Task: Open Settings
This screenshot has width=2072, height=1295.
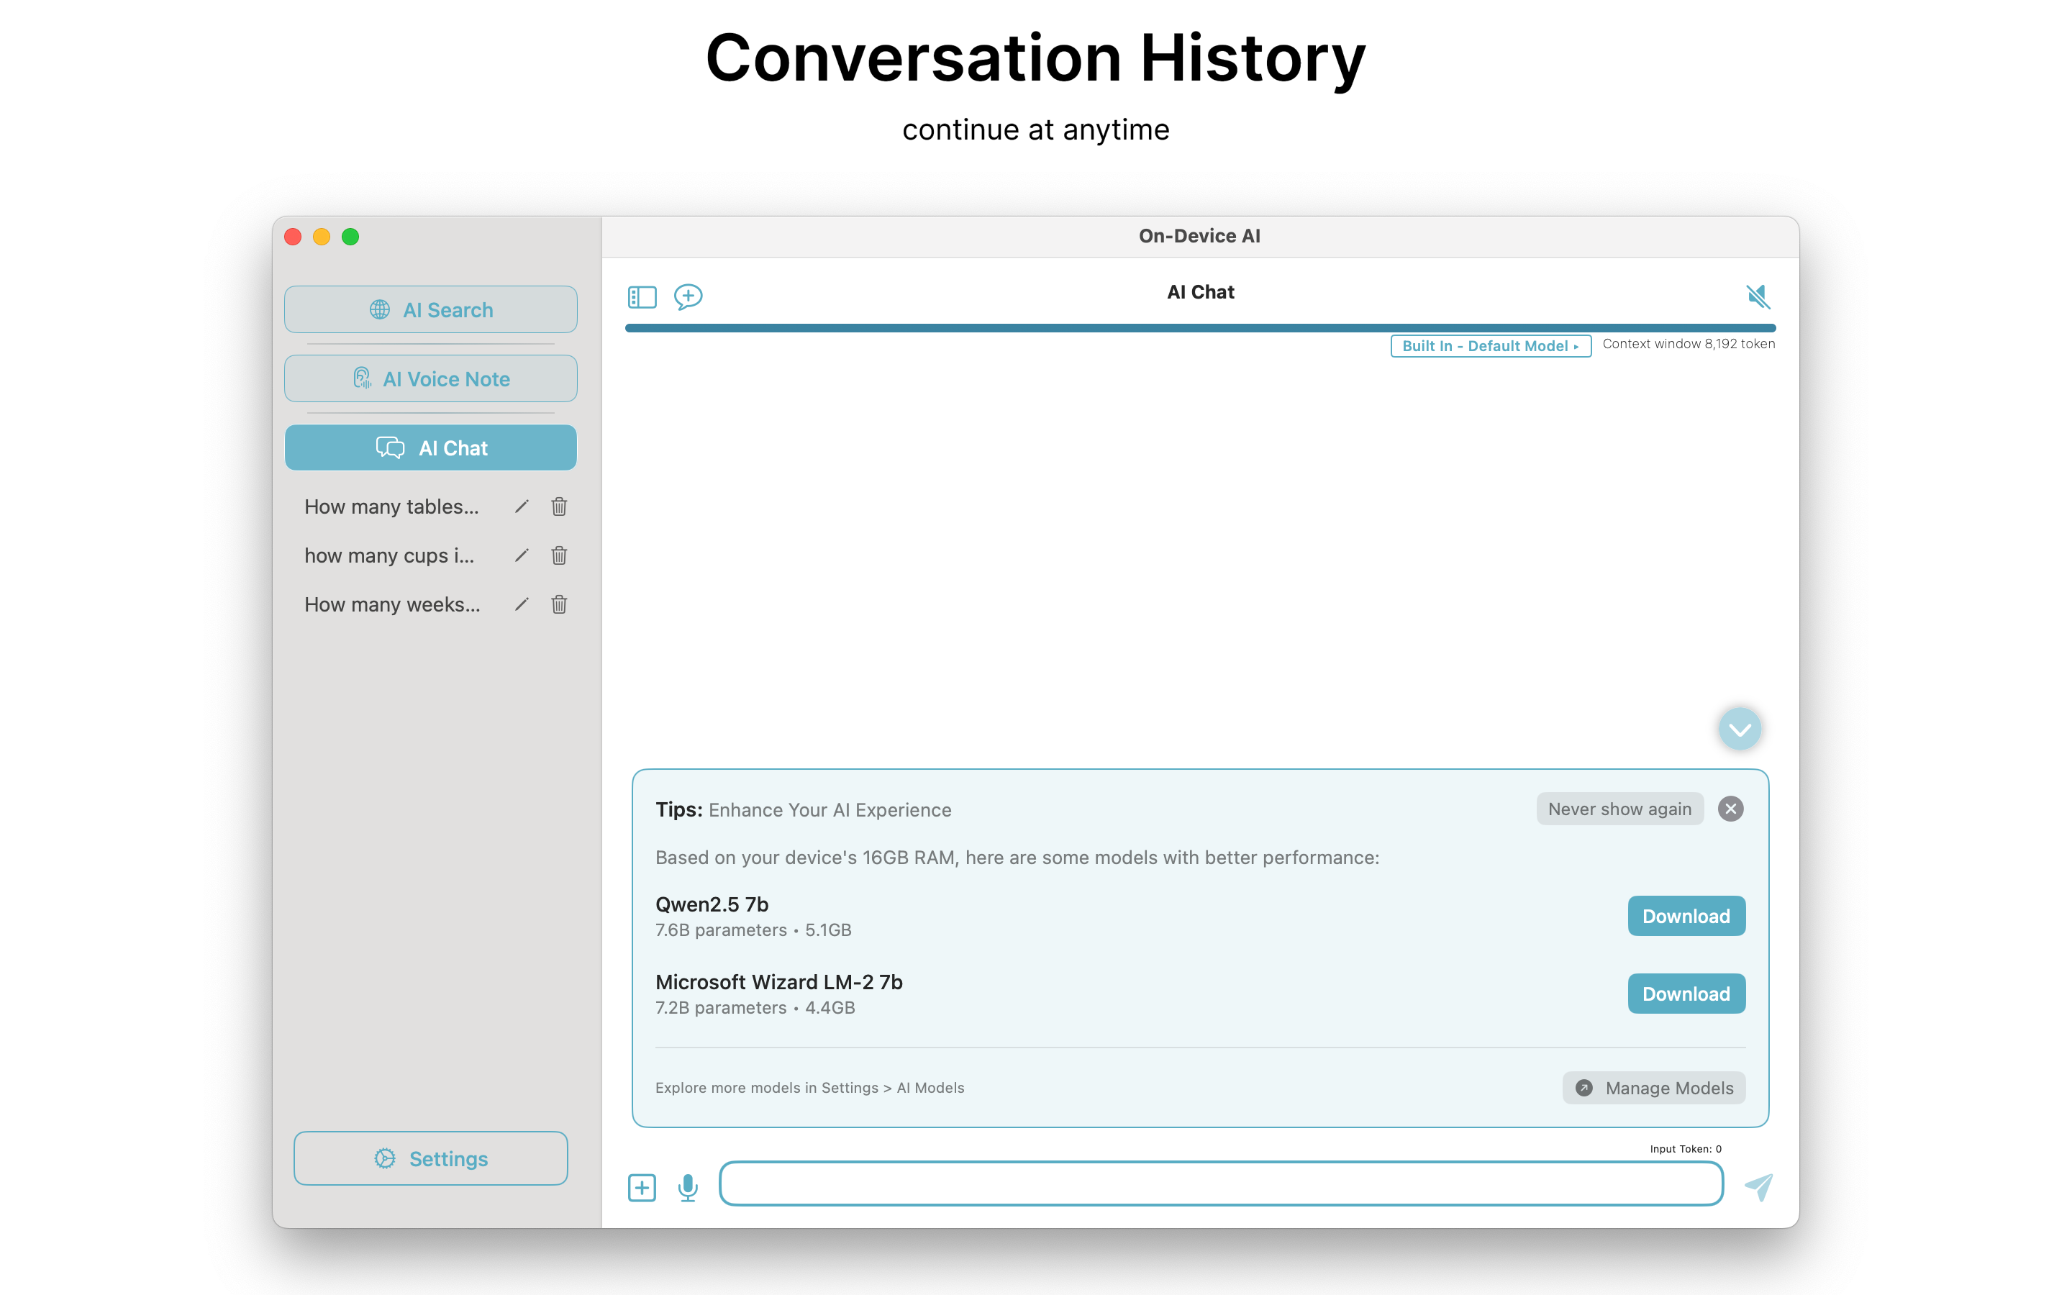Action: [431, 1158]
